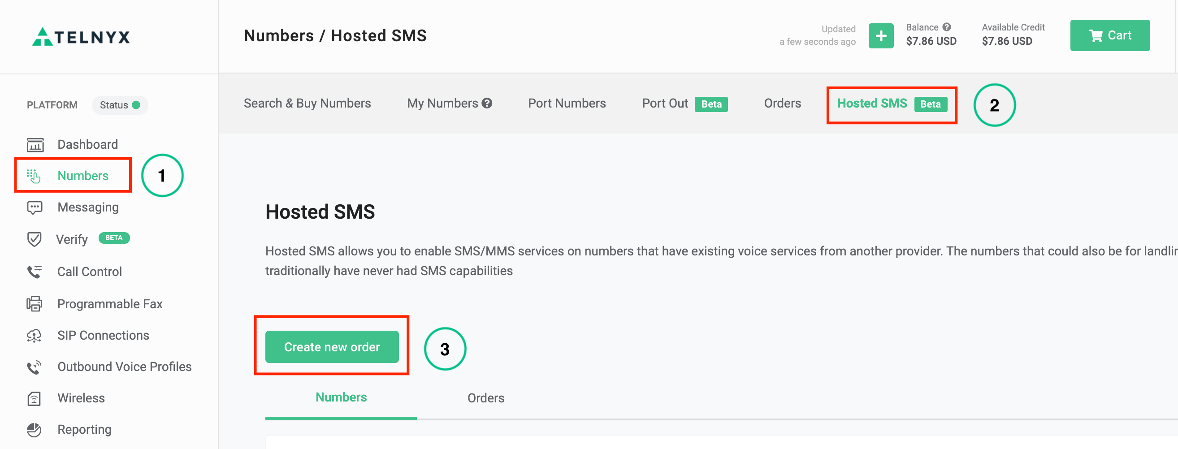Select the Call Control phone icon
The image size is (1178, 449).
point(35,271)
